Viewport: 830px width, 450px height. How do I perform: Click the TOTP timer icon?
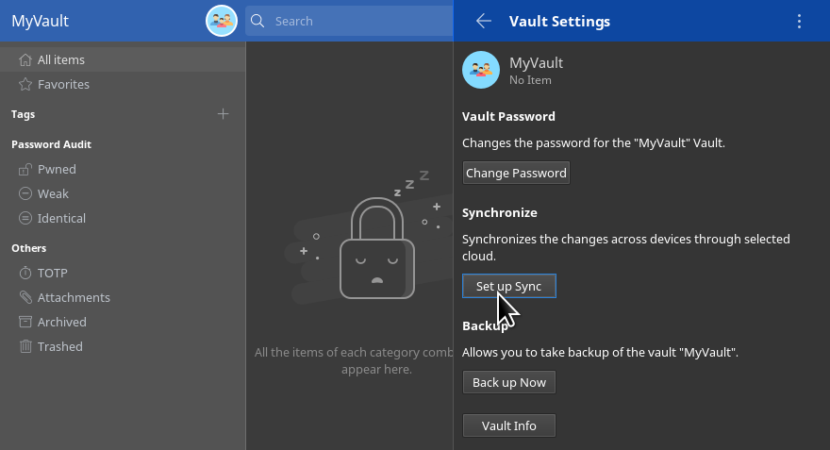point(26,274)
